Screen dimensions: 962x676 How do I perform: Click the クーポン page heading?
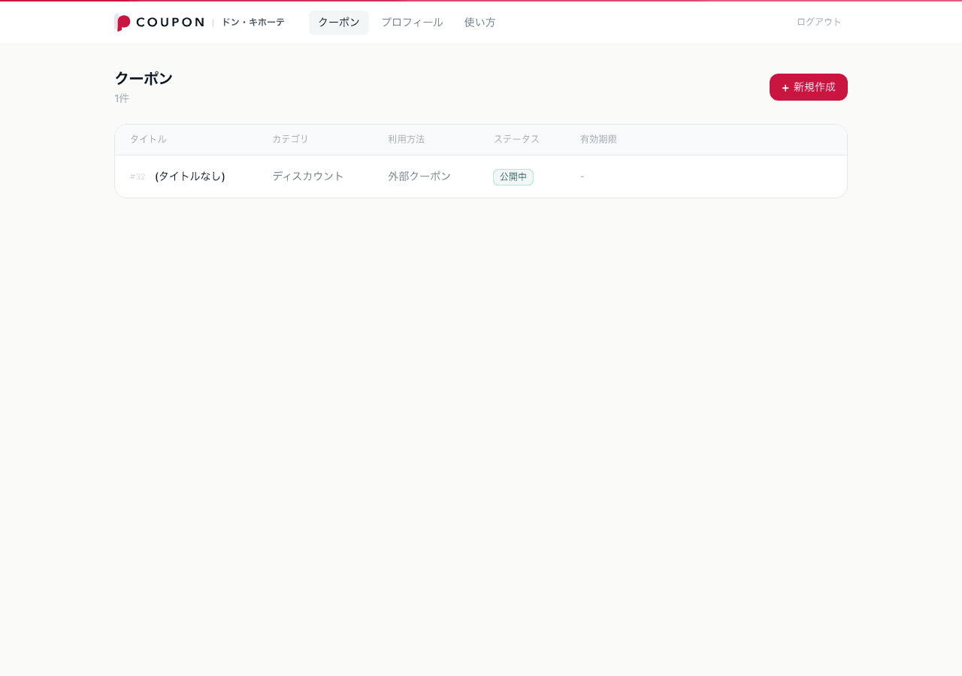point(144,78)
